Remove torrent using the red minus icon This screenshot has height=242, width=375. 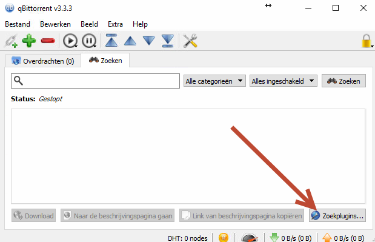tap(48, 41)
